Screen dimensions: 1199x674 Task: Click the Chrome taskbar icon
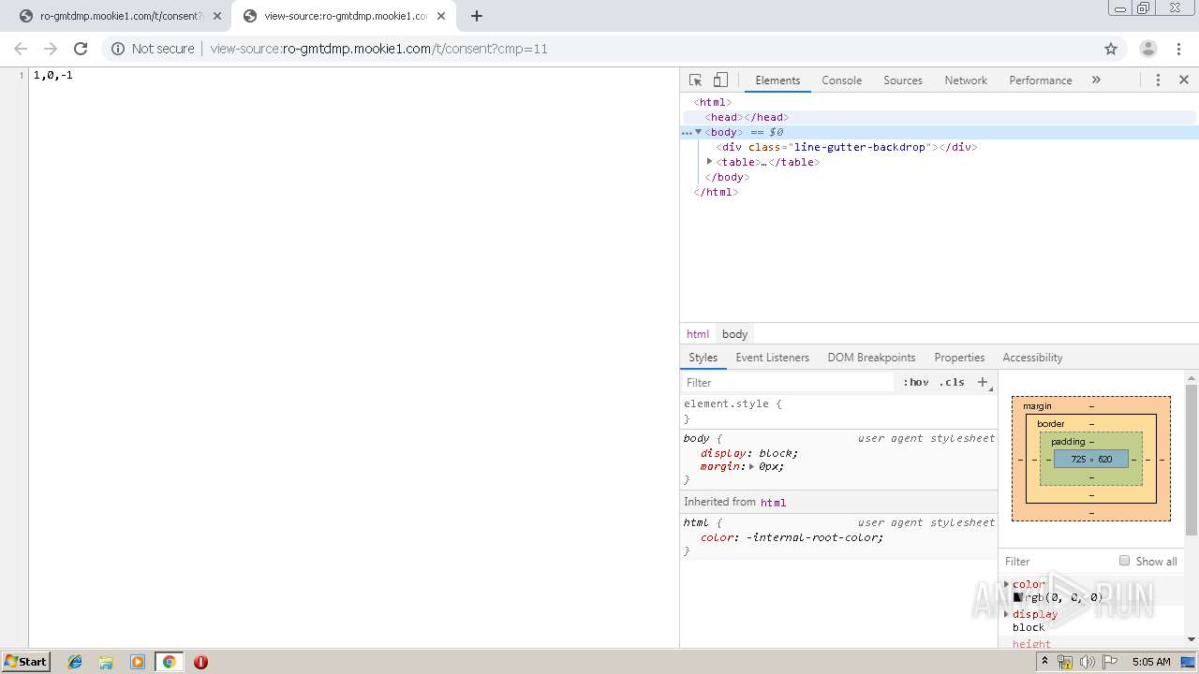click(169, 662)
